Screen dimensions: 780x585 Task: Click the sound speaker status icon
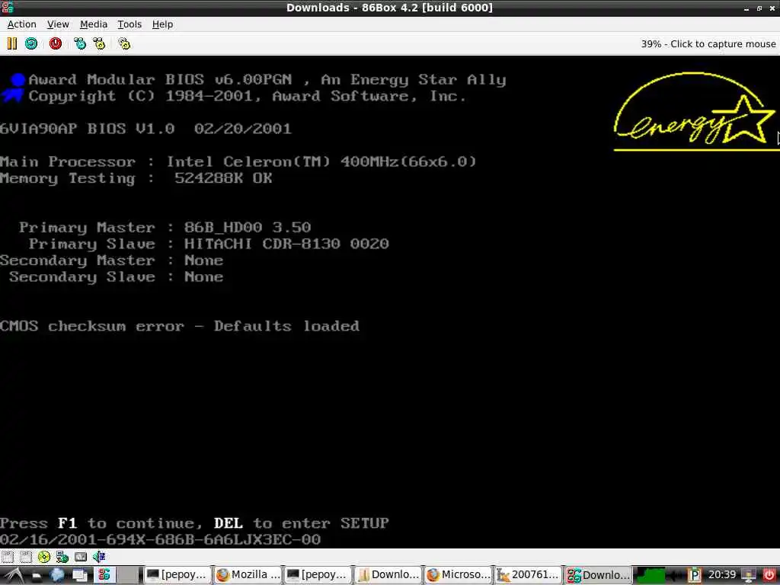point(98,557)
